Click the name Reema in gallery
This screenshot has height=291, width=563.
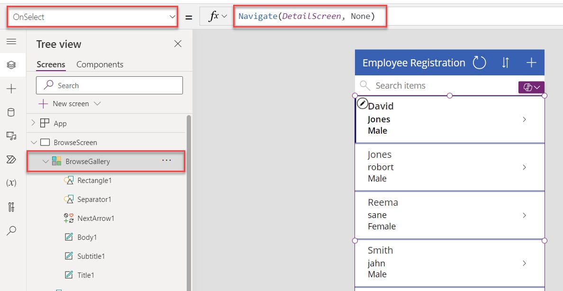pos(383,202)
